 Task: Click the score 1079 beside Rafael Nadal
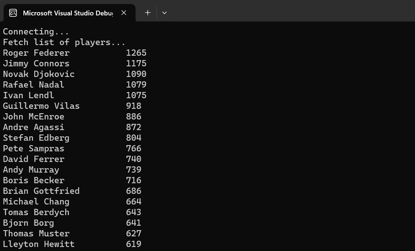(x=136, y=85)
